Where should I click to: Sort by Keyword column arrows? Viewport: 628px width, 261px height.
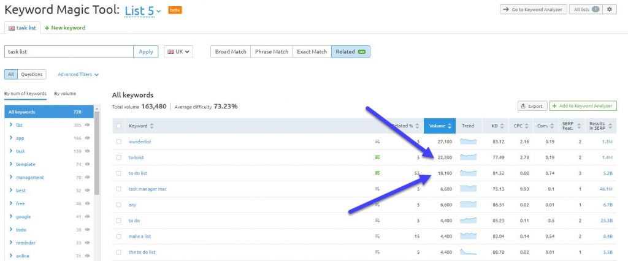151,126
